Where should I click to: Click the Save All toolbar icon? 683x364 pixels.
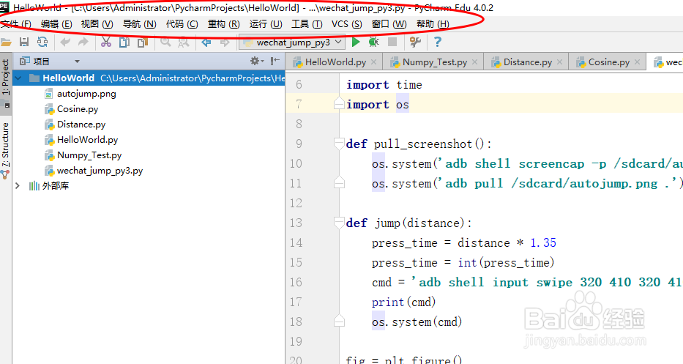pos(24,42)
